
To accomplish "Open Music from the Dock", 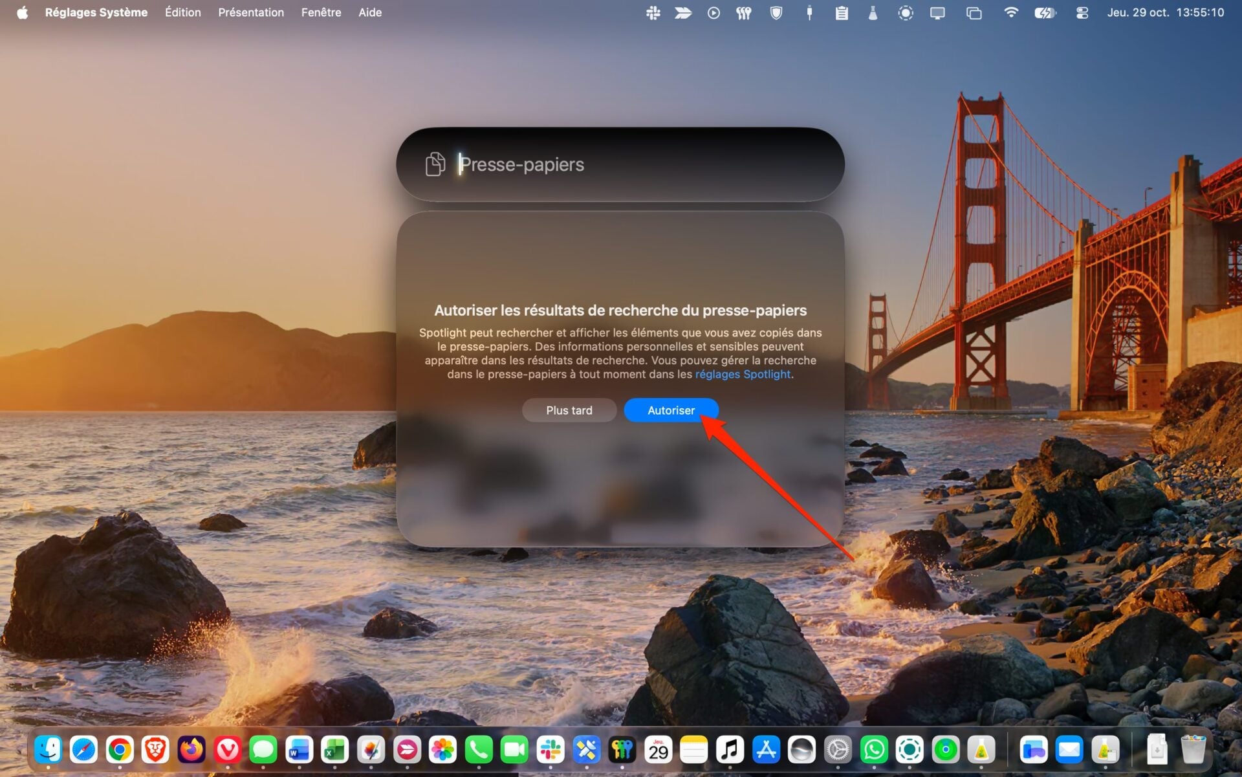I will point(730,750).
